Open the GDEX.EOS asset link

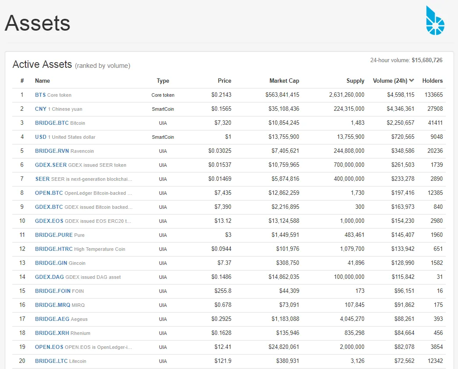(x=49, y=221)
